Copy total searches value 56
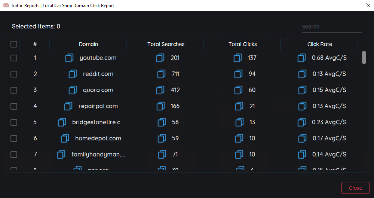This screenshot has height=198, width=374. pyautogui.click(x=162, y=122)
